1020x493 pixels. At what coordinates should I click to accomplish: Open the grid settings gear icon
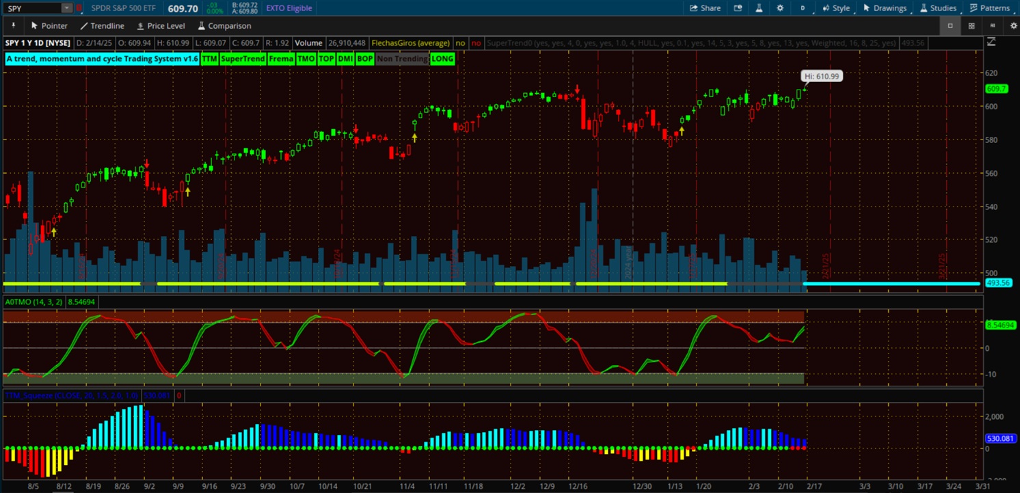1013,26
